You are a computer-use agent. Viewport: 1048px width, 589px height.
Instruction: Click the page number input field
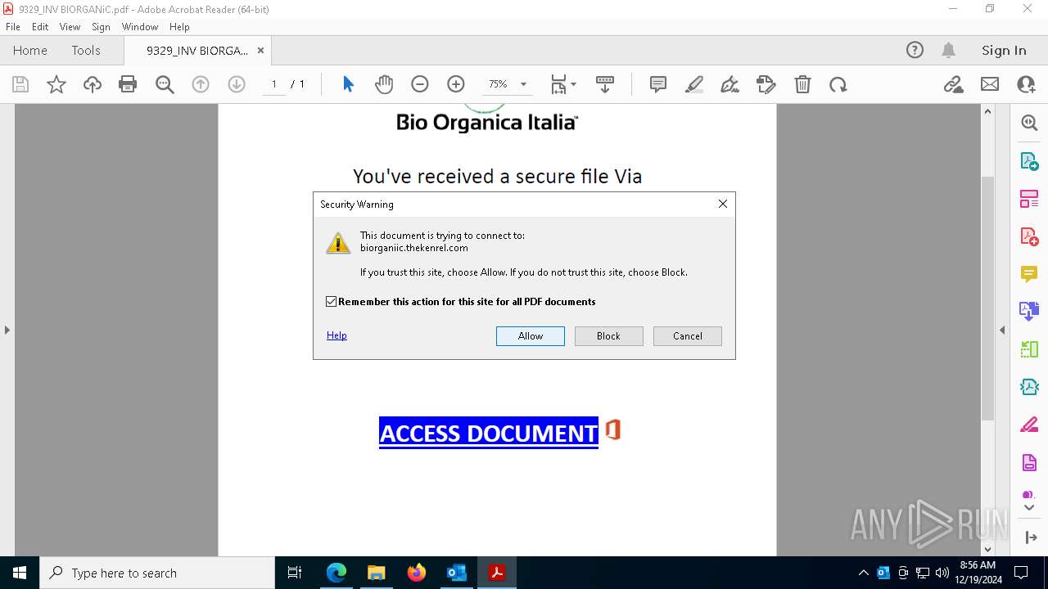273,84
